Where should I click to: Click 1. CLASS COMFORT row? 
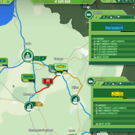click(x=113, y=54)
